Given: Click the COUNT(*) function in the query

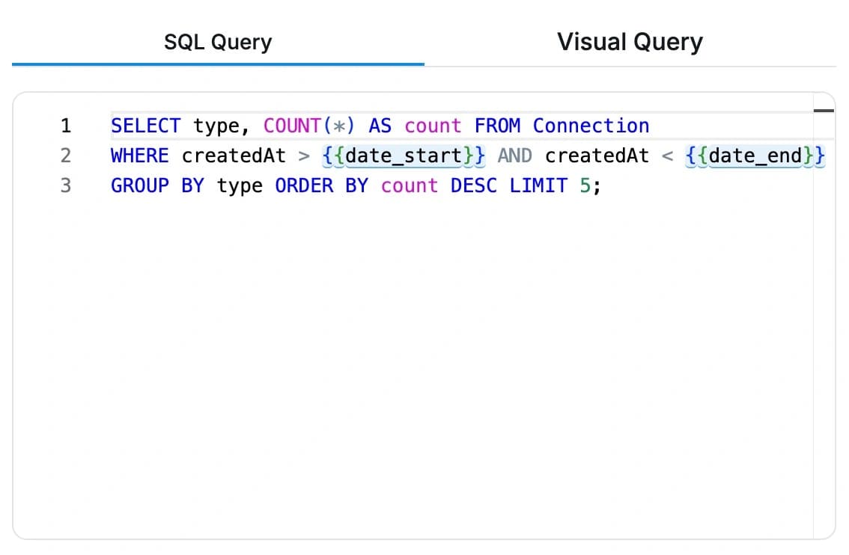Looking at the screenshot, I should point(307,126).
